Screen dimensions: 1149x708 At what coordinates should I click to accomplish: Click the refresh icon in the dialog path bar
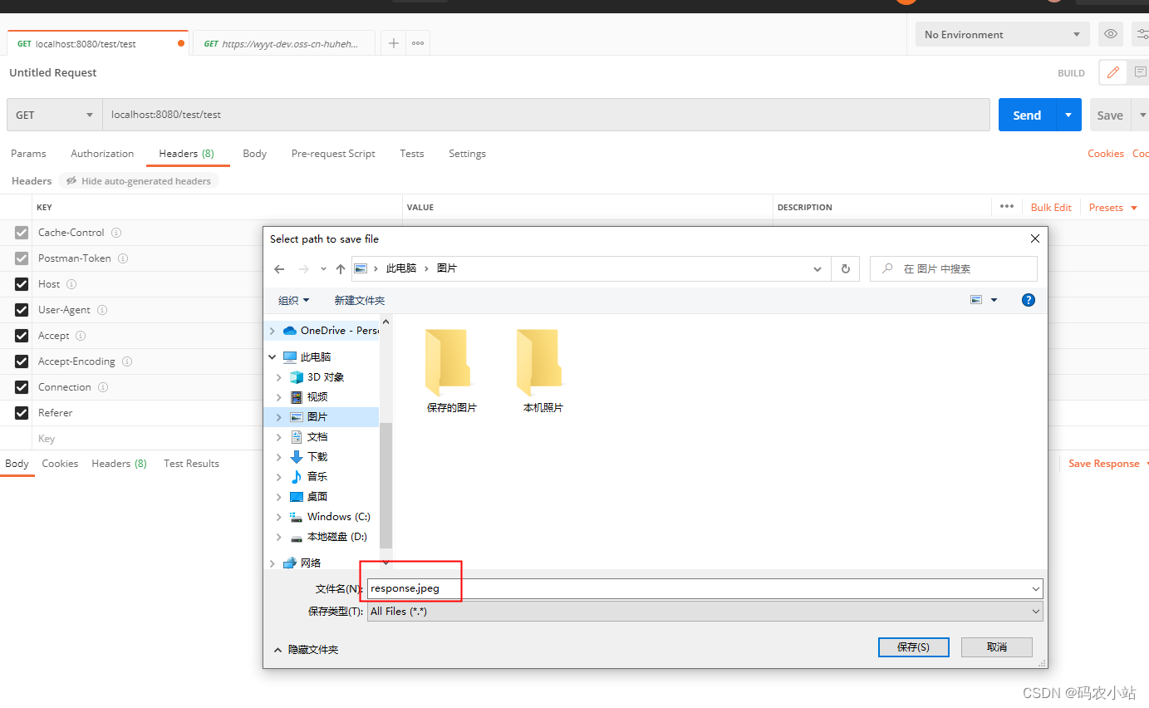tap(845, 268)
